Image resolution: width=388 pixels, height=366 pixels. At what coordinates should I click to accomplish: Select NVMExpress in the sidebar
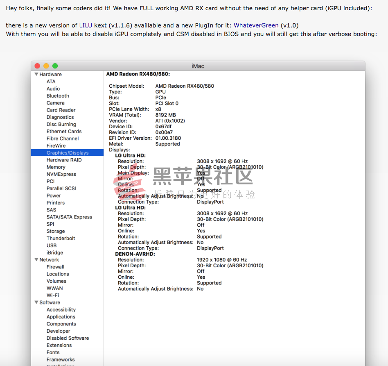click(61, 174)
